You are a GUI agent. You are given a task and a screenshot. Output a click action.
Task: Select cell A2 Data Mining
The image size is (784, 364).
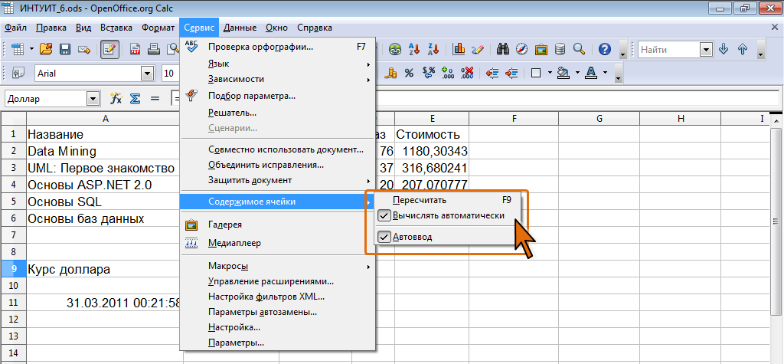tap(105, 151)
